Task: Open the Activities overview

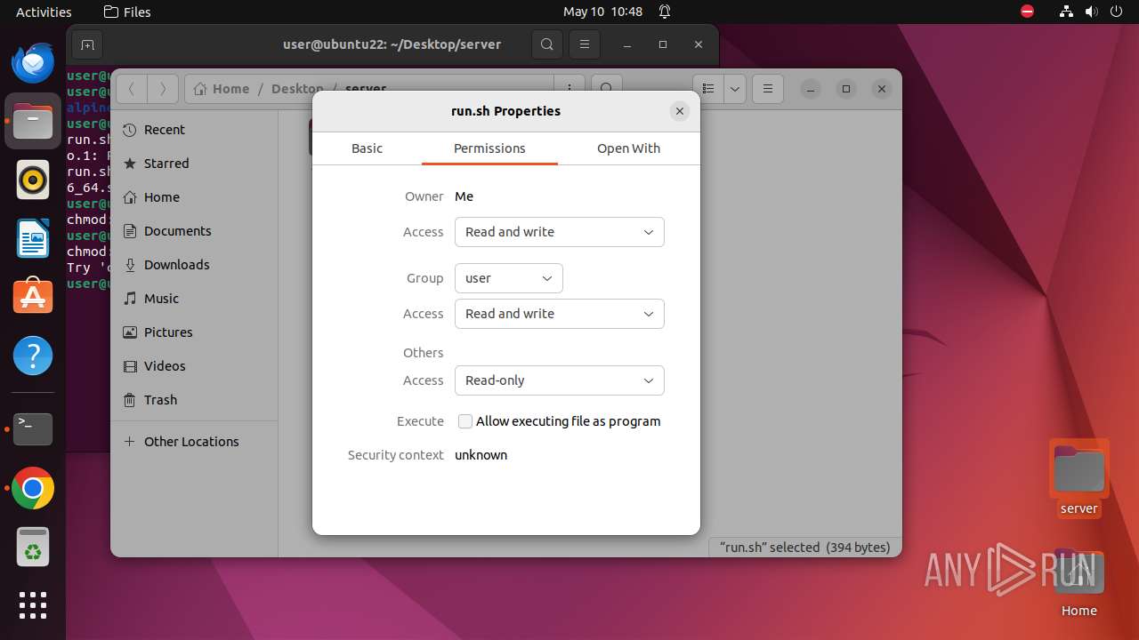Action: (x=44, y=12)
